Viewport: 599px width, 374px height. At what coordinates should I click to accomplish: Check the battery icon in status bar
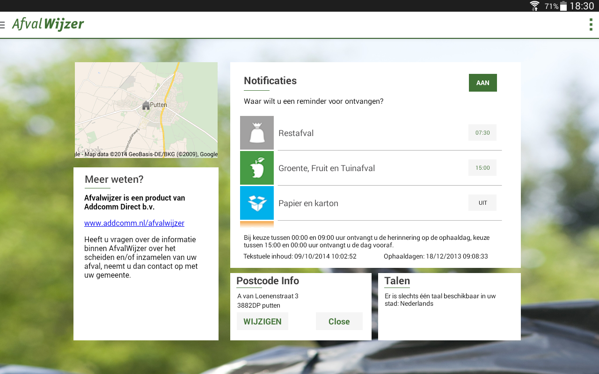563,6
